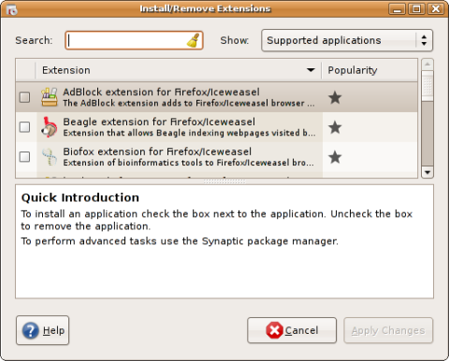Image resolution: width=449 pixels, height=361 pixels.
Task: Sort list by the Extension column header
Action: [x=179, y=70]
